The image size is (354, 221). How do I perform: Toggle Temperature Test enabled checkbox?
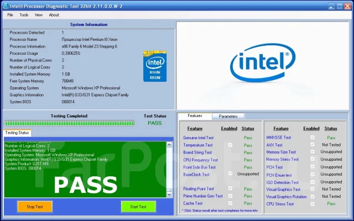230,145
